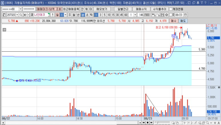Click the password input field
Screen dimensions: 221x125
(x=29, y=9)
